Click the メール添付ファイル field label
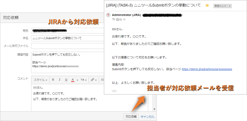247x121 pixels. click(x=16, y=46)
